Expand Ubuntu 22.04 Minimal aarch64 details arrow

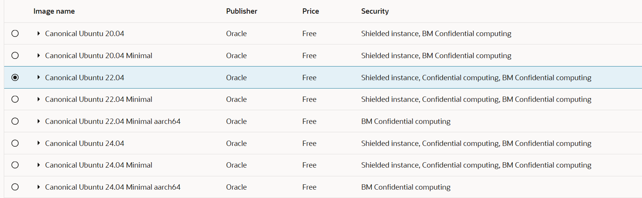coord(38,121)
